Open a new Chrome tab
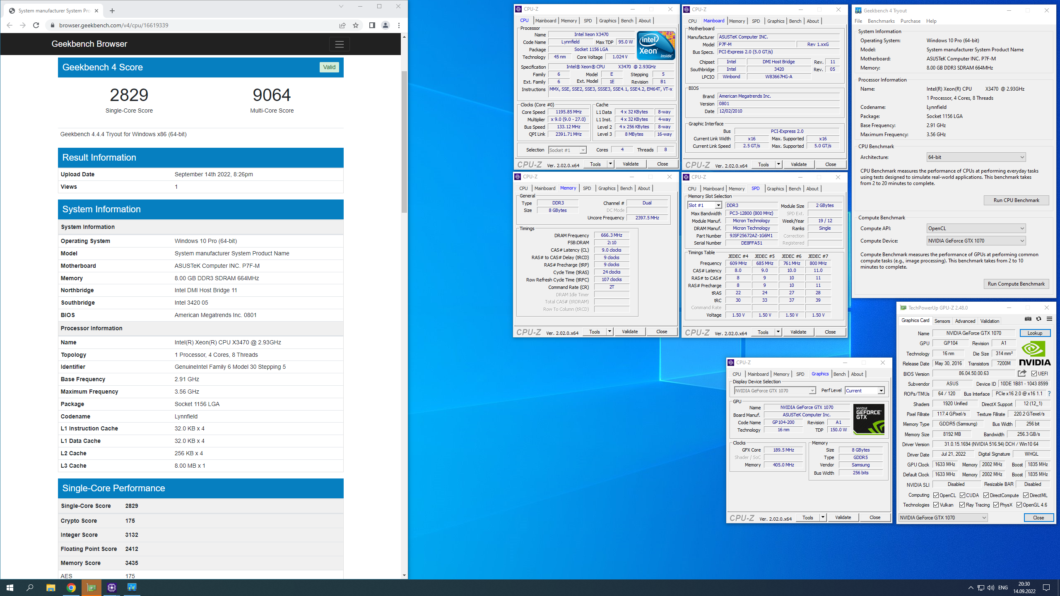1060x596 pixels. [x=112, y=11]
